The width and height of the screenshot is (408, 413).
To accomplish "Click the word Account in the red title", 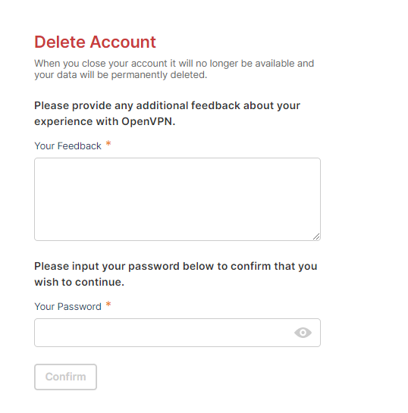I will pos(123,42).
